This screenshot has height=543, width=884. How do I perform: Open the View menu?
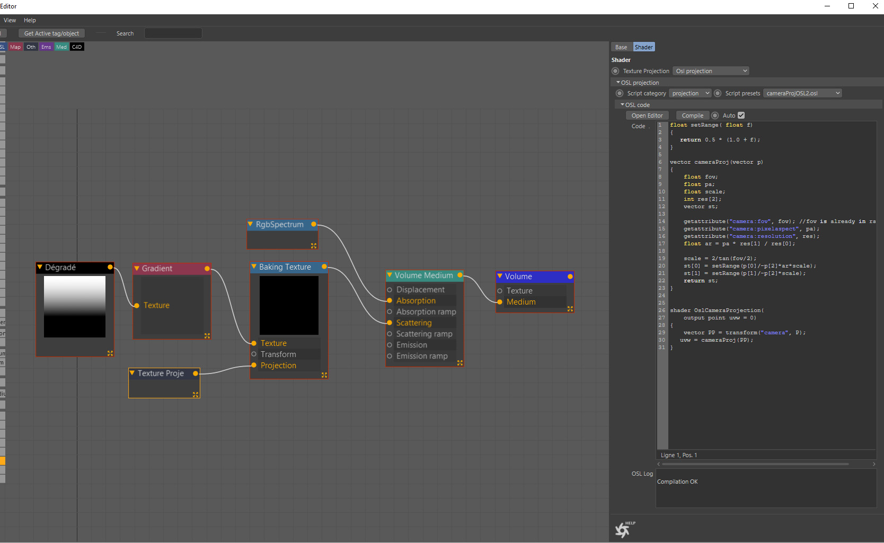[10, 20]
